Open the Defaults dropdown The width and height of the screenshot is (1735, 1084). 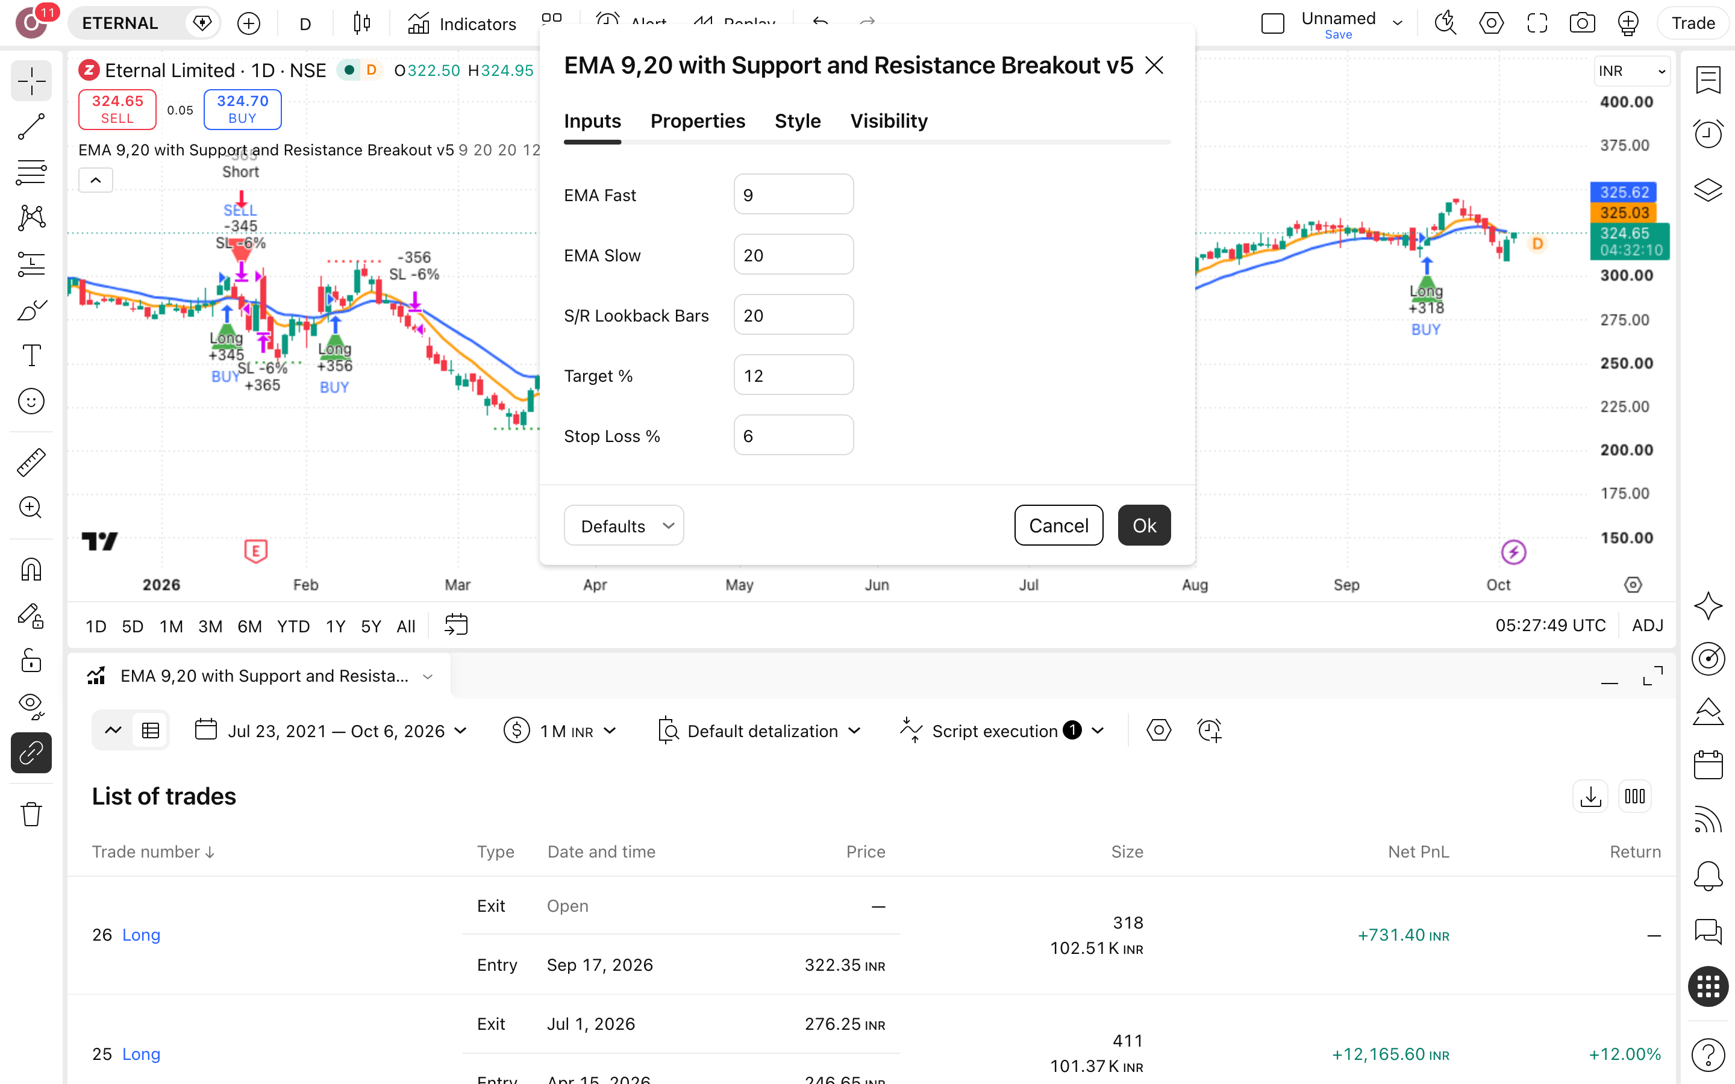click(624, 526)
